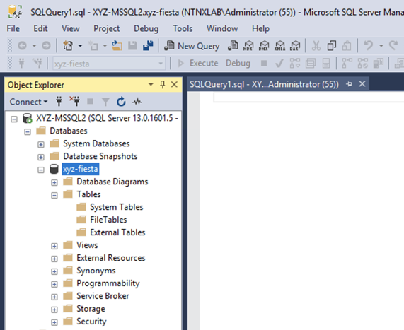Click the Debug toolbar button
404x330 pixels.
238,63
